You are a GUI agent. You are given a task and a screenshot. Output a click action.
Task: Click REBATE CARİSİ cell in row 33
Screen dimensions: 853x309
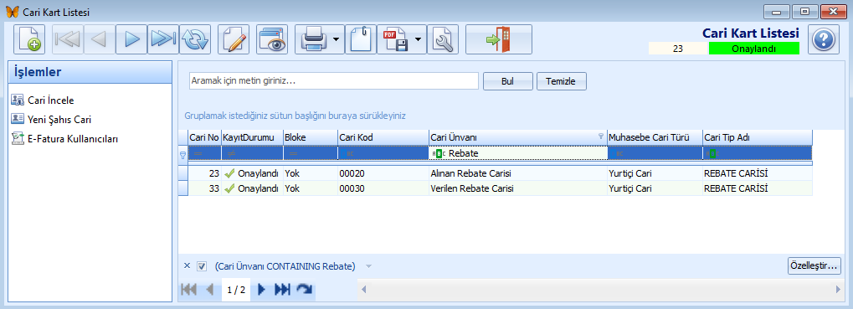758,188
